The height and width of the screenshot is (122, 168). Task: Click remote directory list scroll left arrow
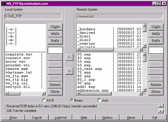pyautogui.click(x=78, y=50)
